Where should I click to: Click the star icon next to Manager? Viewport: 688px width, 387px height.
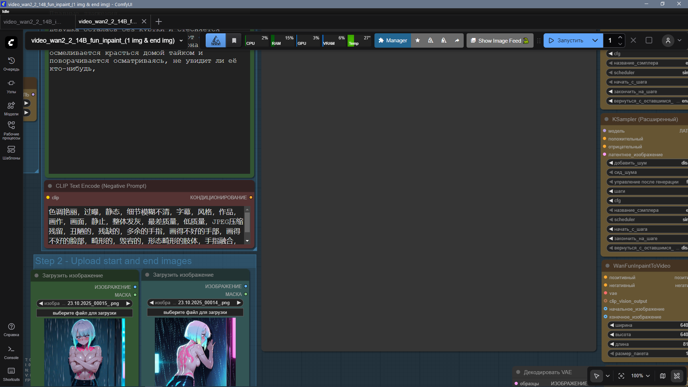[417, 40]
